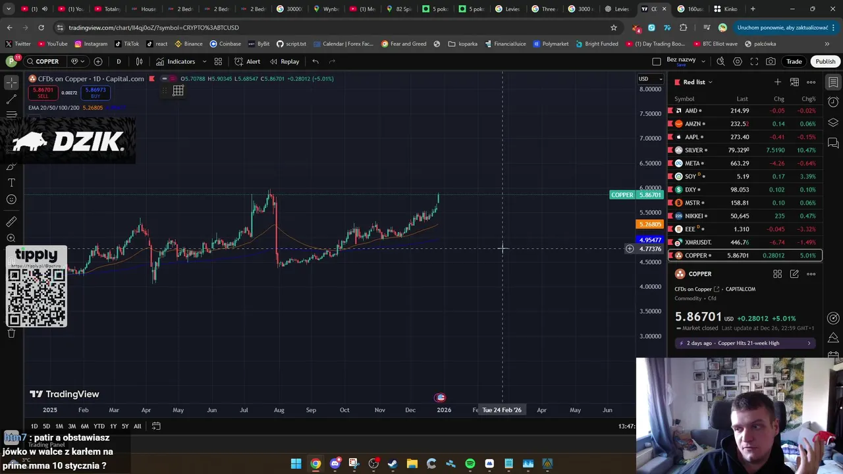Open the quick search lightning icon

point(721,61)
